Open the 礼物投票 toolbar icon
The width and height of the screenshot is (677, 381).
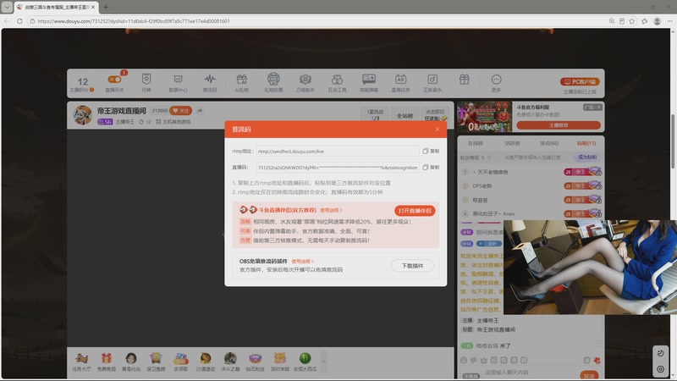[273, 82]
